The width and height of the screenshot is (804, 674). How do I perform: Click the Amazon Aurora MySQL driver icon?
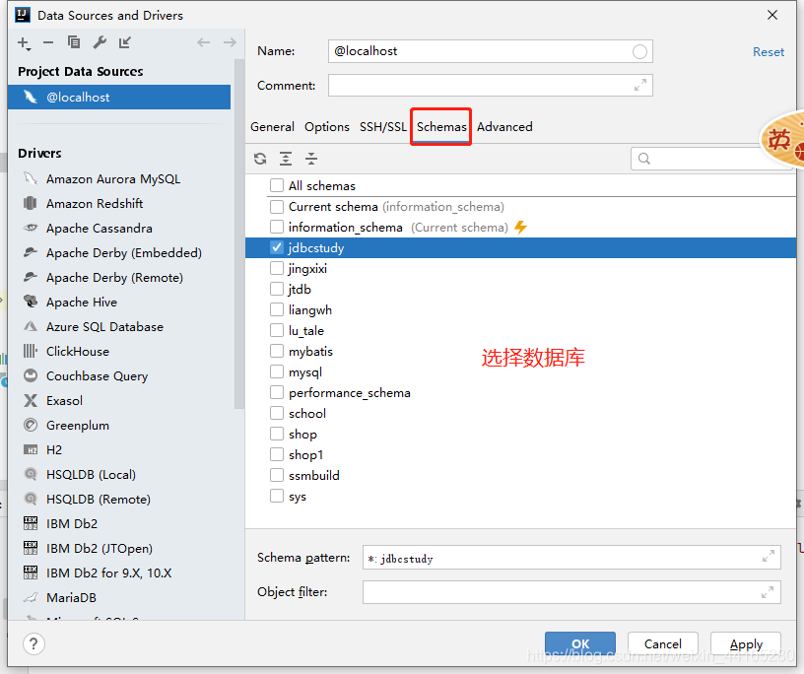point(31,178)
